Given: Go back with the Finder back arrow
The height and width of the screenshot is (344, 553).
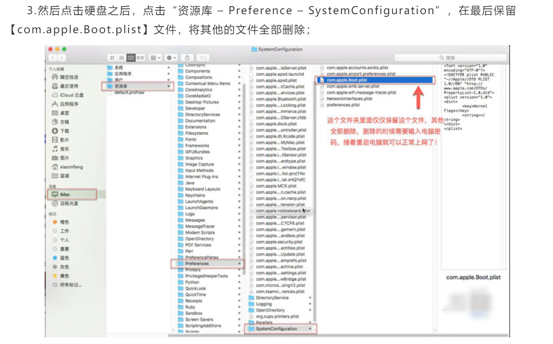Looking at the screenshot, I should coord(53,58).
